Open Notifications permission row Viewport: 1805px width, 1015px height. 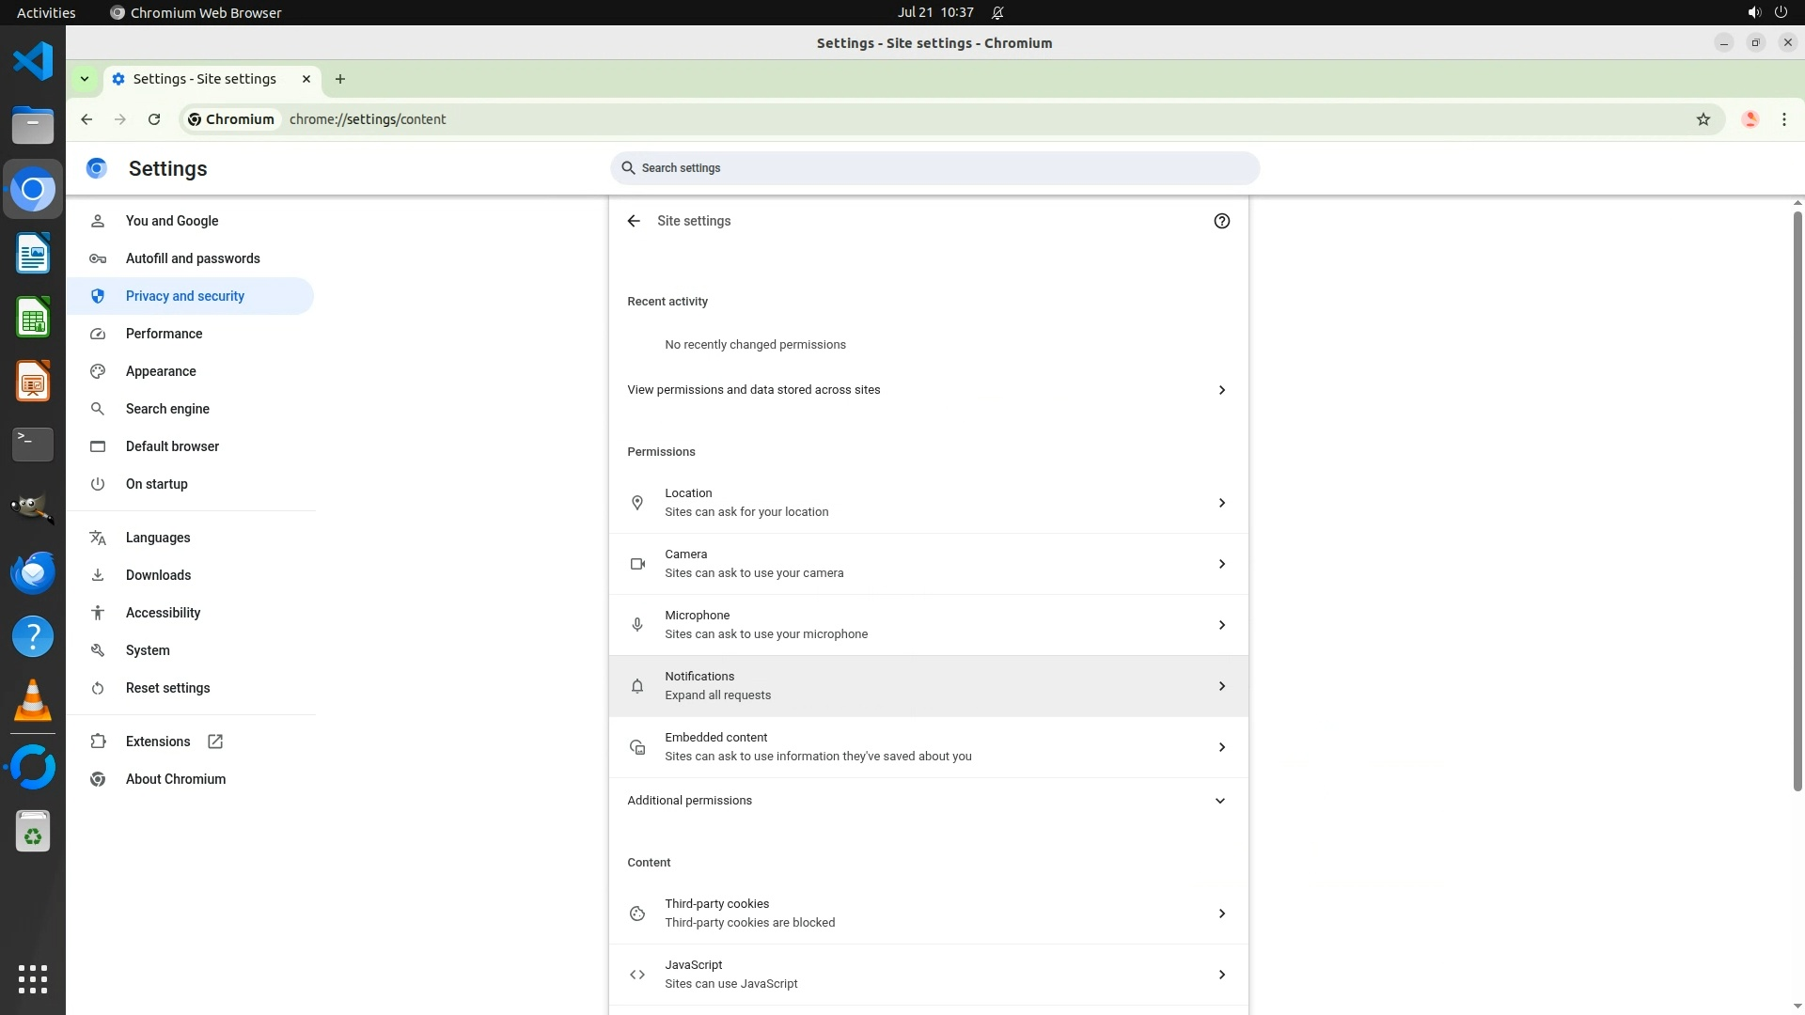(x=928, y=686)
